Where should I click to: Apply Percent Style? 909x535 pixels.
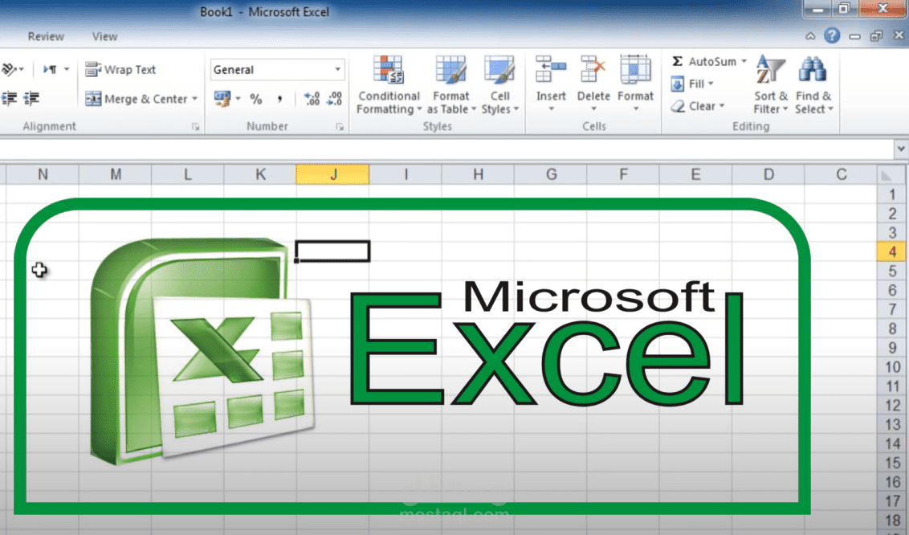(x=255, y=99)
